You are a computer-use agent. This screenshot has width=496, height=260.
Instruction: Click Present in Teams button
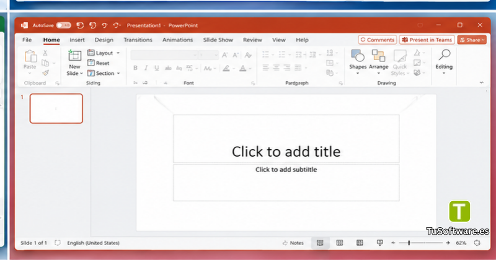[x=427, y=40]
